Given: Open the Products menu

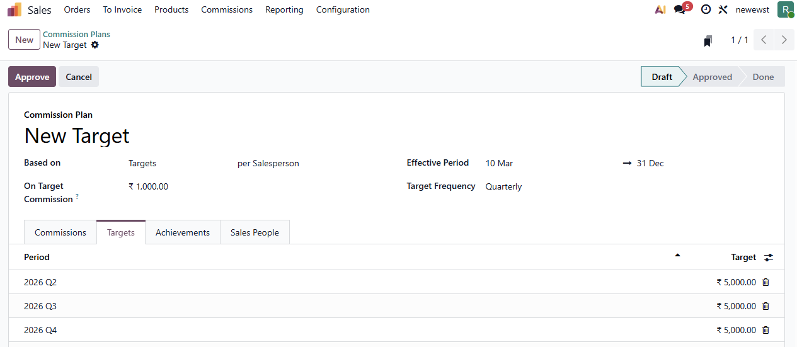Looking at the screenshot, I should click(171, 9).
